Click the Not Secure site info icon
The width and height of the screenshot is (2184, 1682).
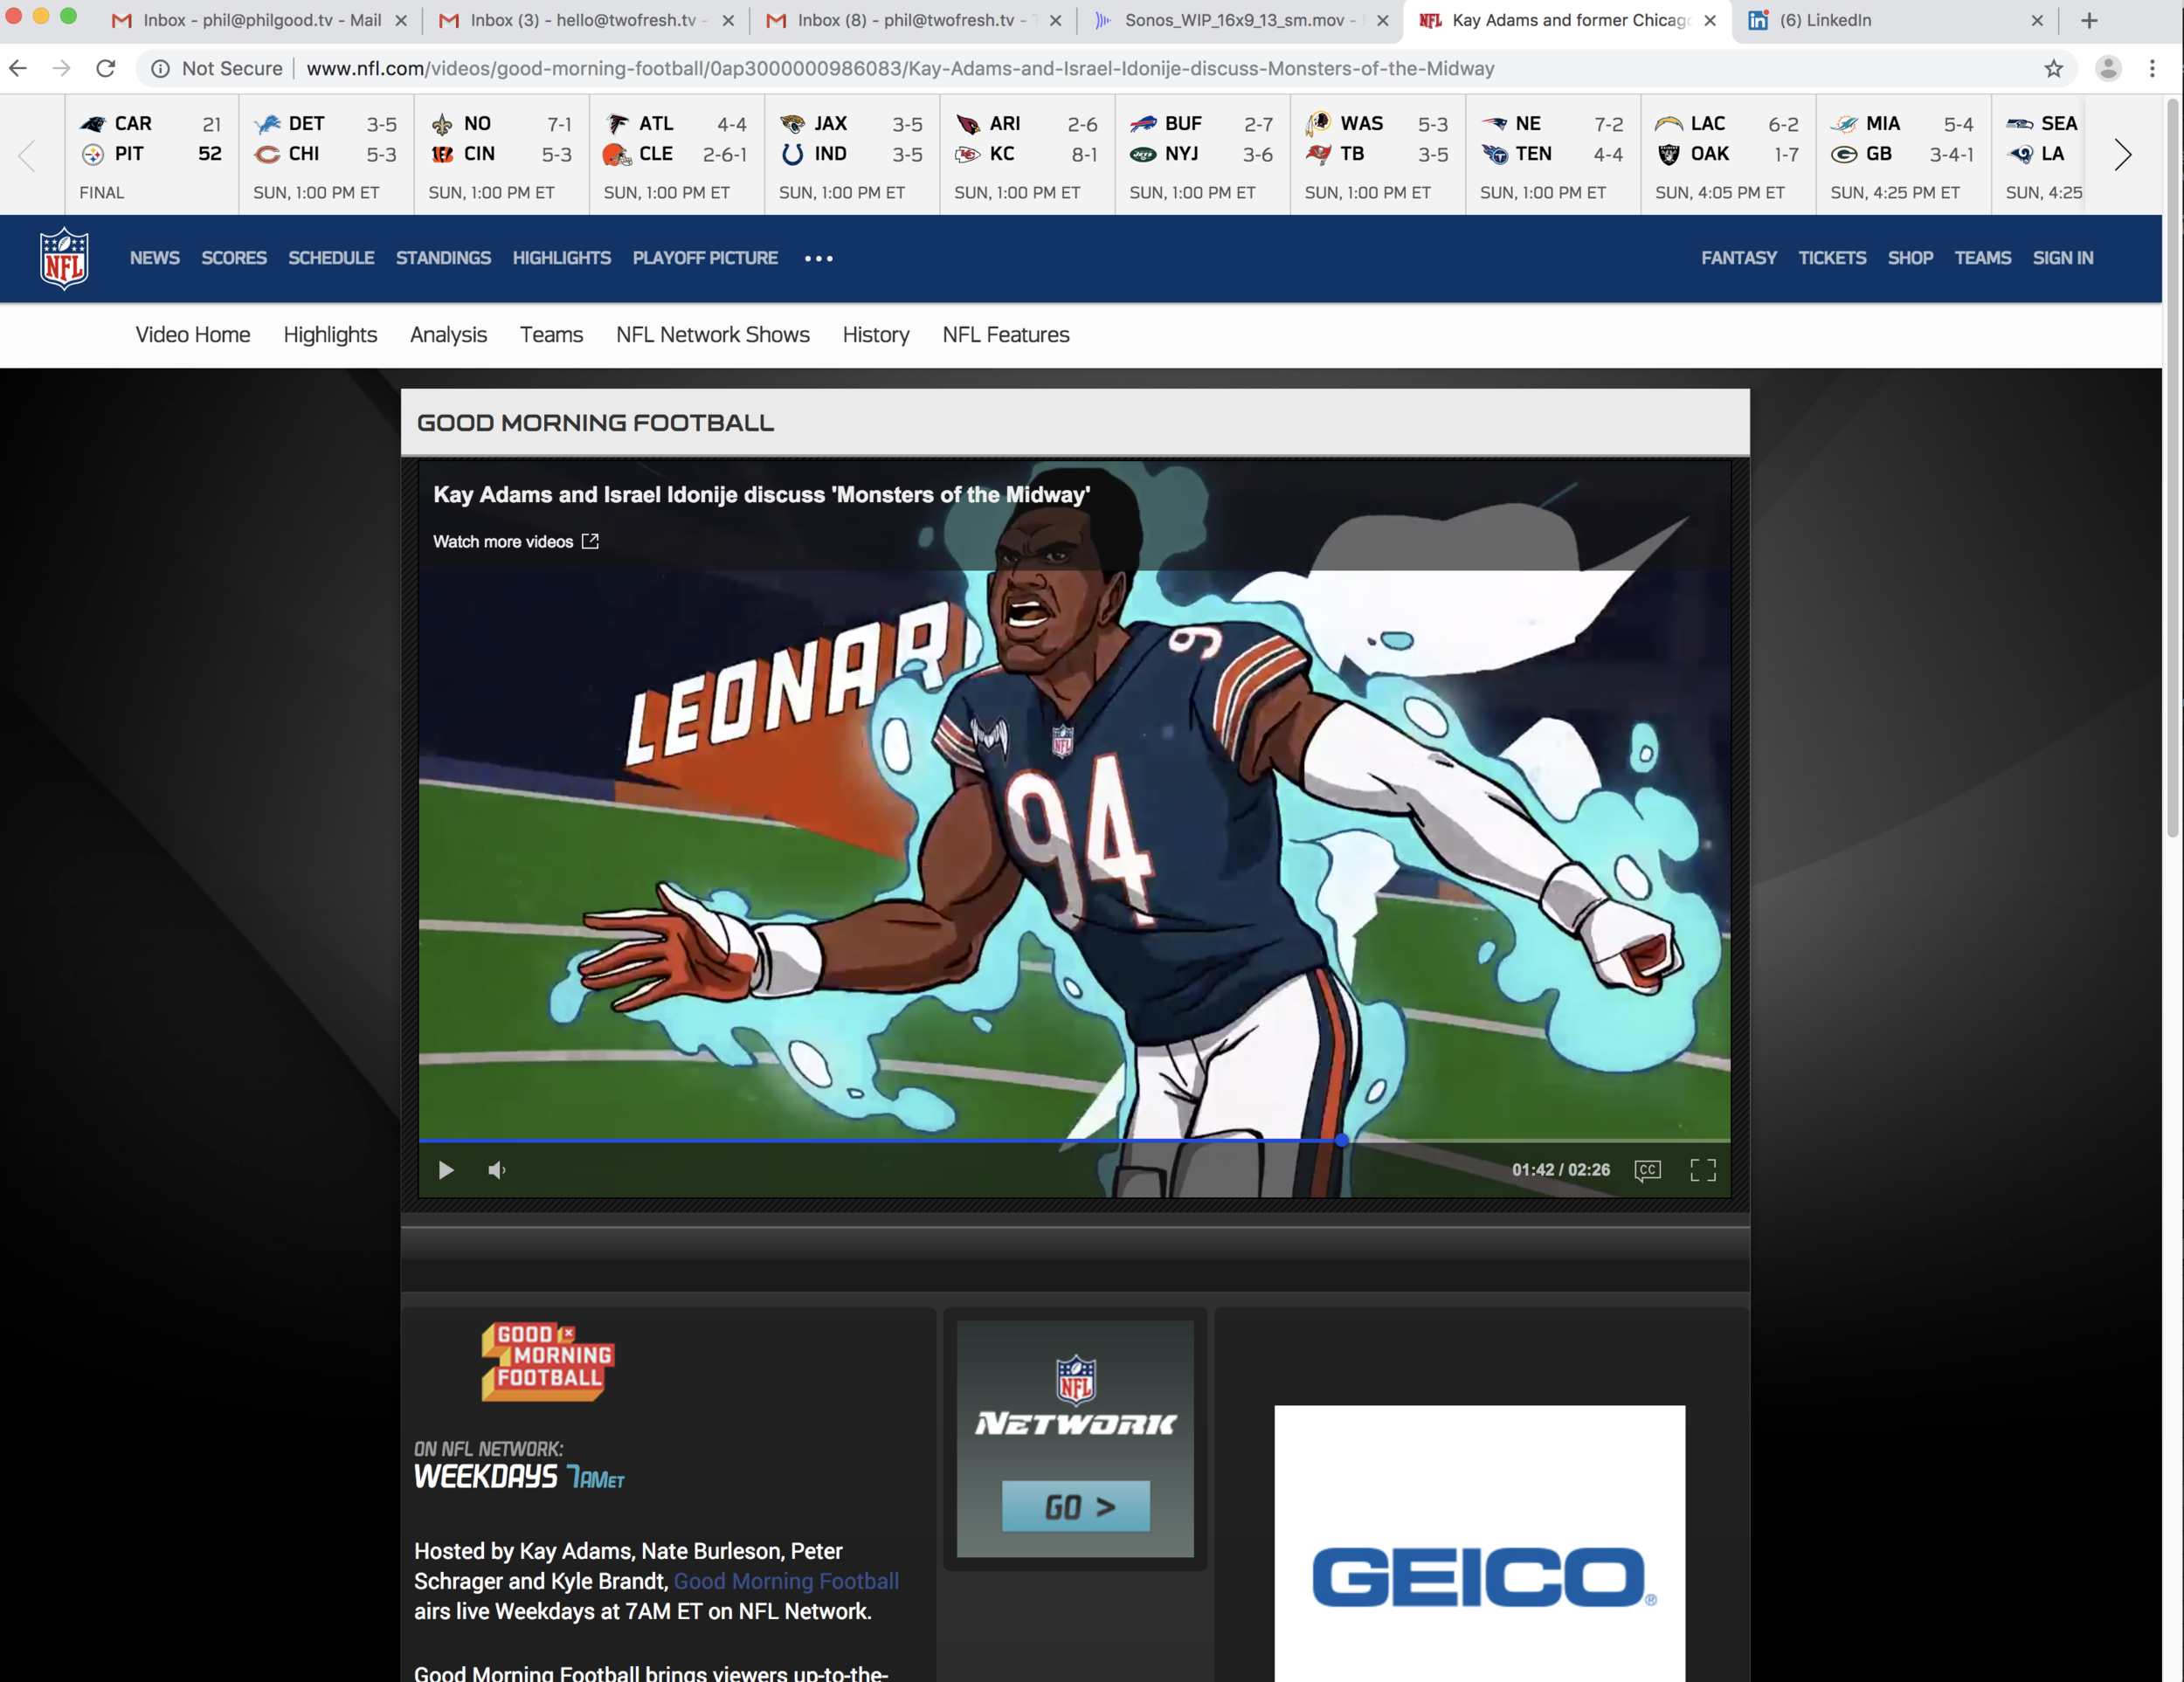(159, 68)
